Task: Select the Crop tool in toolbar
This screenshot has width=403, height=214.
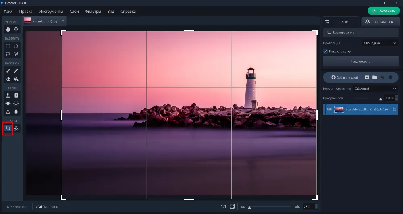Action: pyautogui.click(x=8, y=128)
